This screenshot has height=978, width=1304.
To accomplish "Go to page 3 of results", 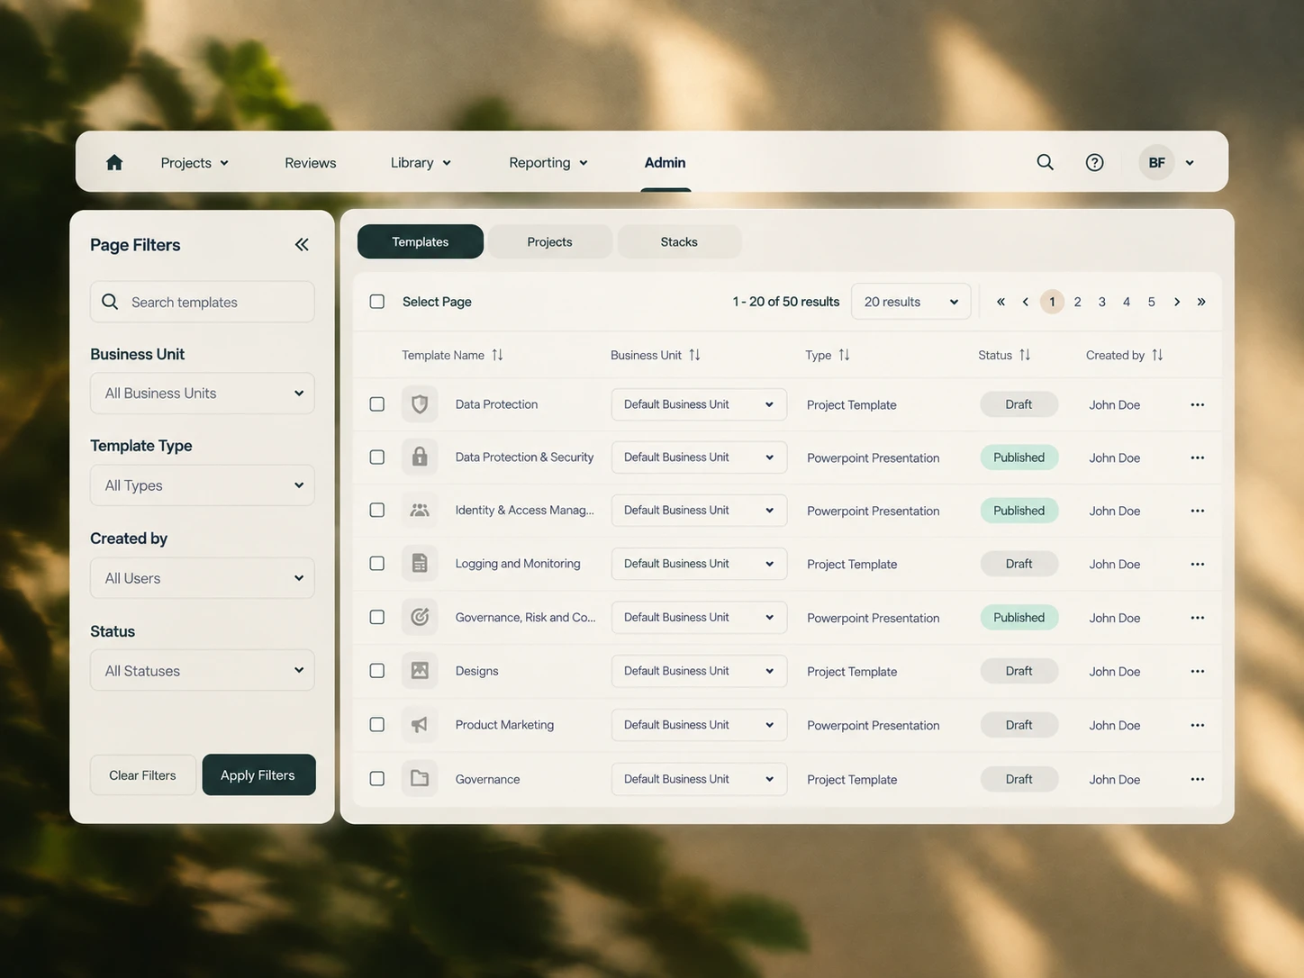I will coord(1101,302).
